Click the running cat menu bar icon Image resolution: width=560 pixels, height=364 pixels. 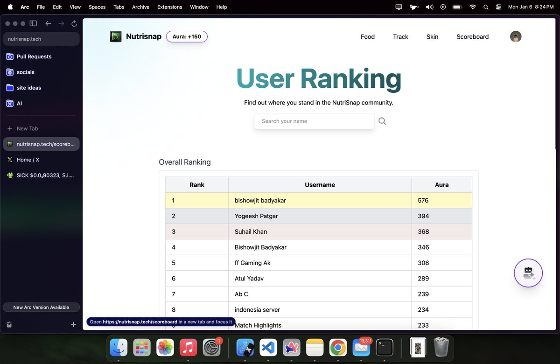(x=414, y=7)
